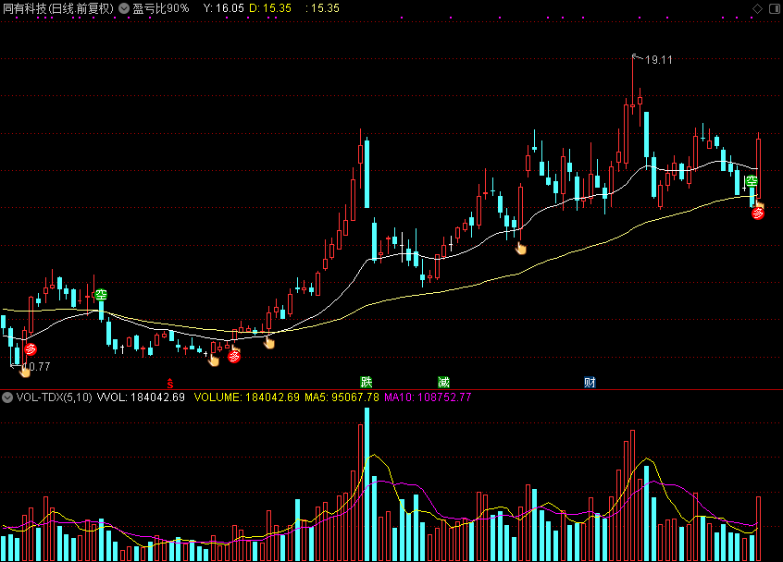Screen dimensions: 783x562
Task: Click the 10.77 low price label
Action: 36,367
